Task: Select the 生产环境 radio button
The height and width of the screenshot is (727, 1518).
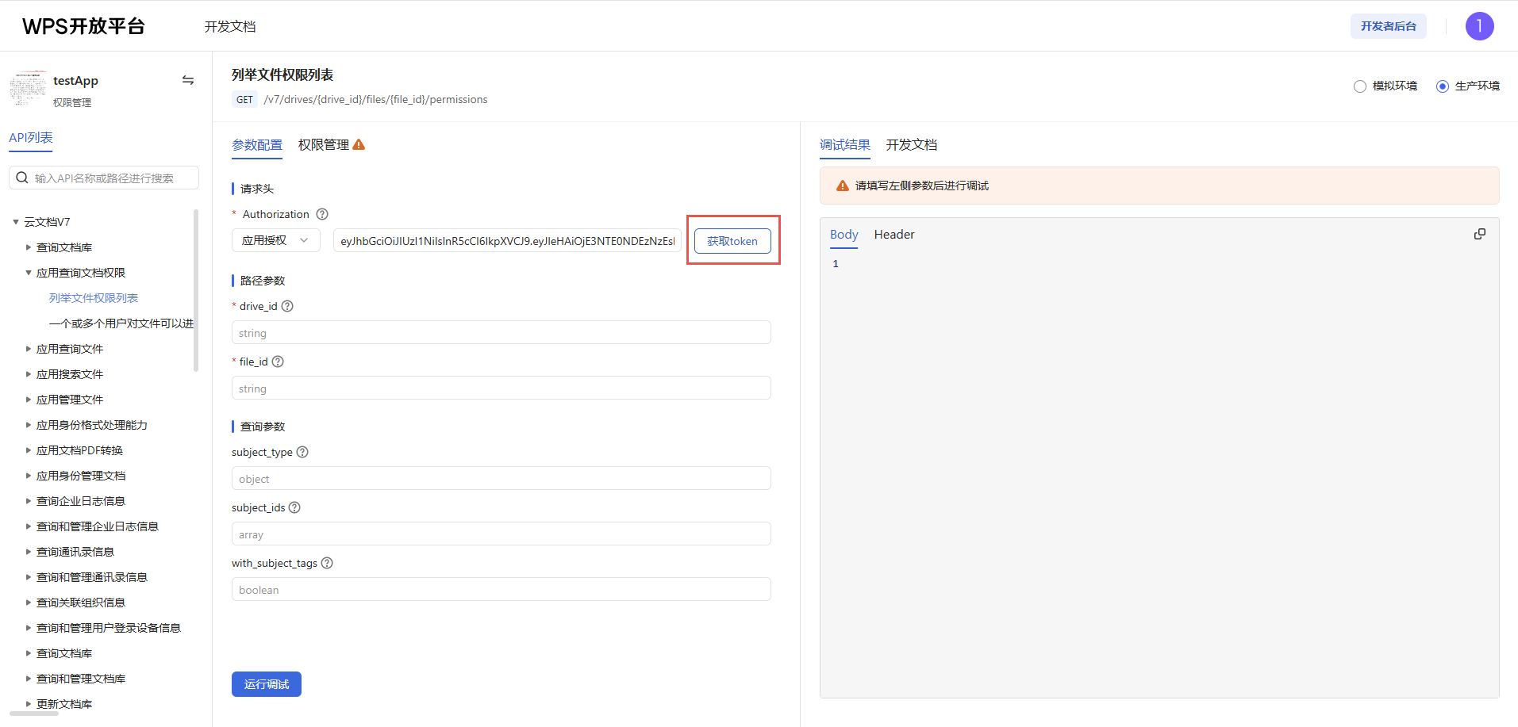Action: point(1443,86)
